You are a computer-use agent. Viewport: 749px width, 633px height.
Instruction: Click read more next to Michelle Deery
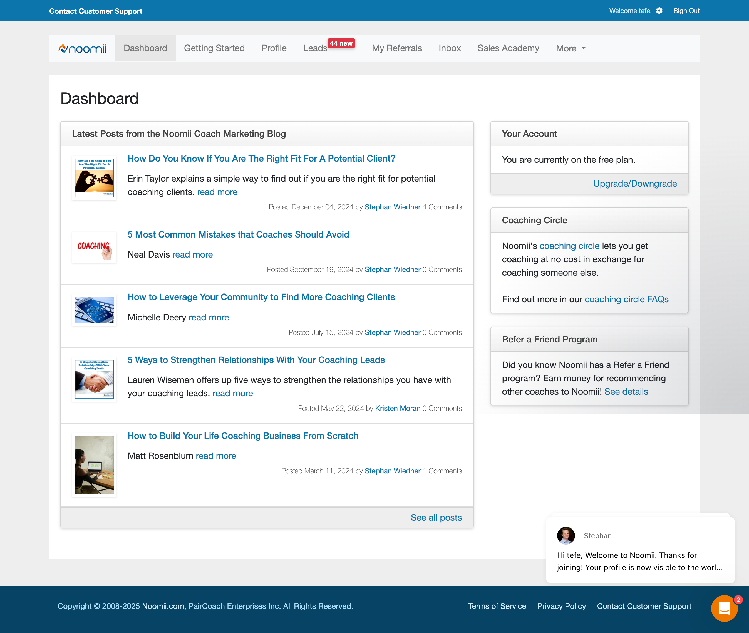209,317
